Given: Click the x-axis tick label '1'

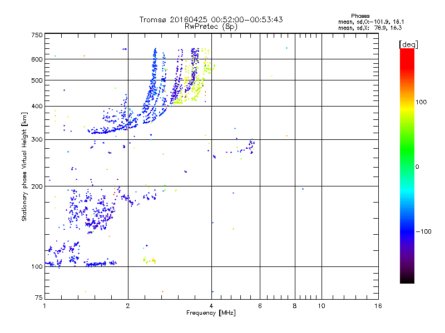Looking at the screenshot, I should coord(44,306).
